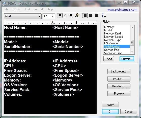Image resolution: width=141 pixels, height=118 pixels.
Task: Select Network Type in Fields list
Action: 117,40
